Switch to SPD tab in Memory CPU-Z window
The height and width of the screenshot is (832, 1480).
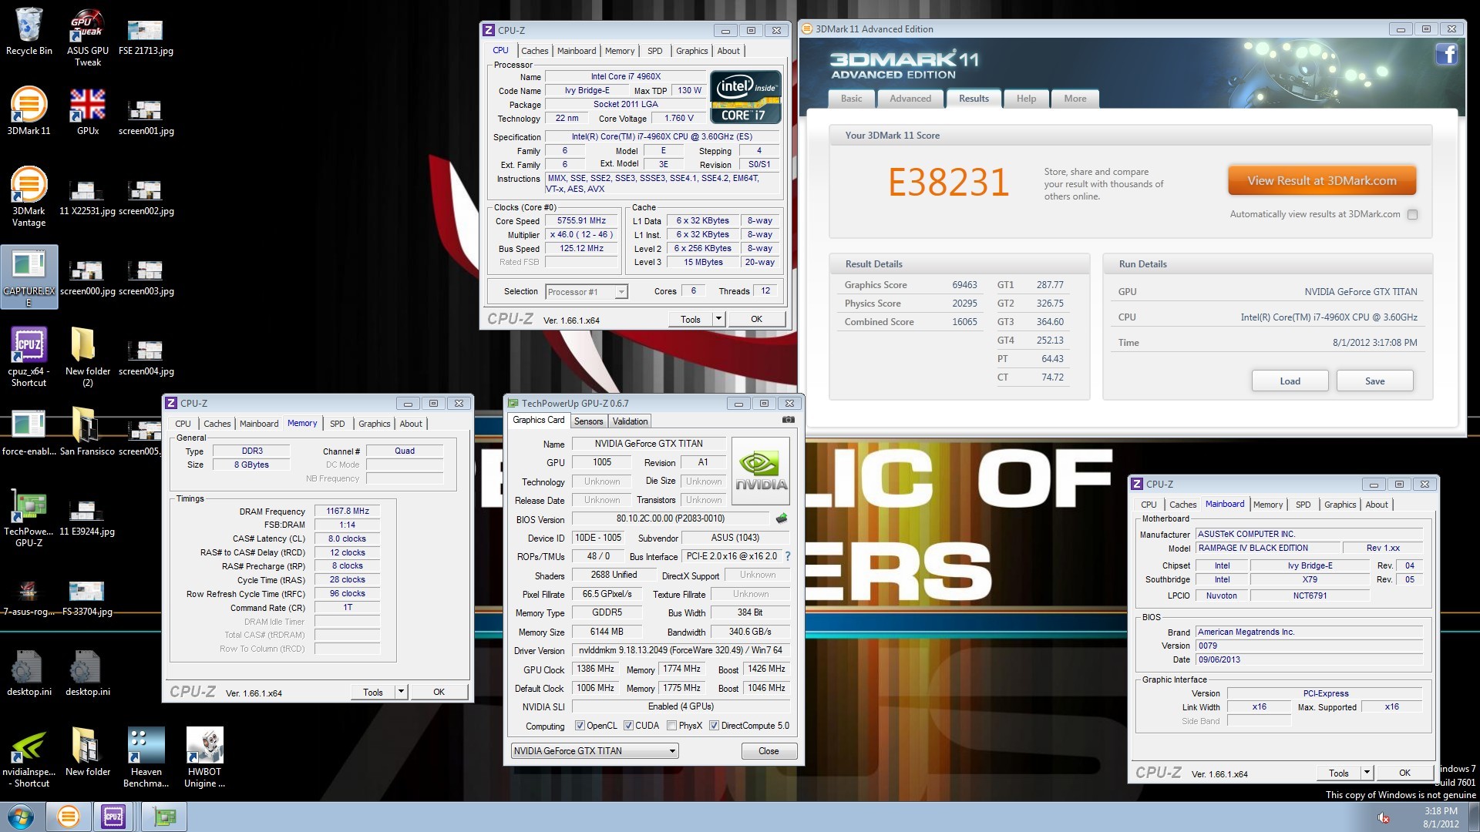[x=338, y=424]
